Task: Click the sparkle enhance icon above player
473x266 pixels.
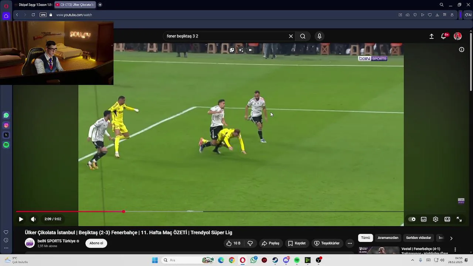Action: [x=241, y=50]
